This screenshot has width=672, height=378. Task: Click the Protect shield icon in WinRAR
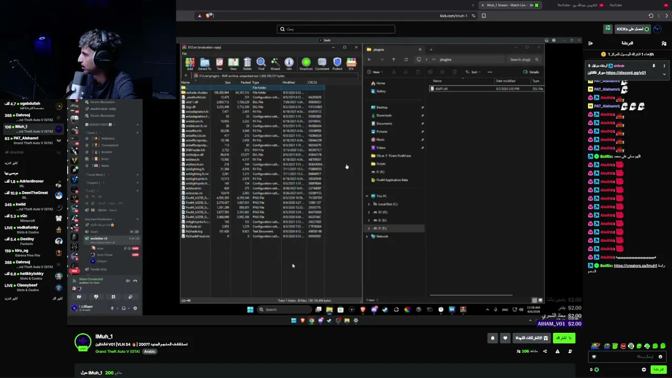tap(337, 64)
